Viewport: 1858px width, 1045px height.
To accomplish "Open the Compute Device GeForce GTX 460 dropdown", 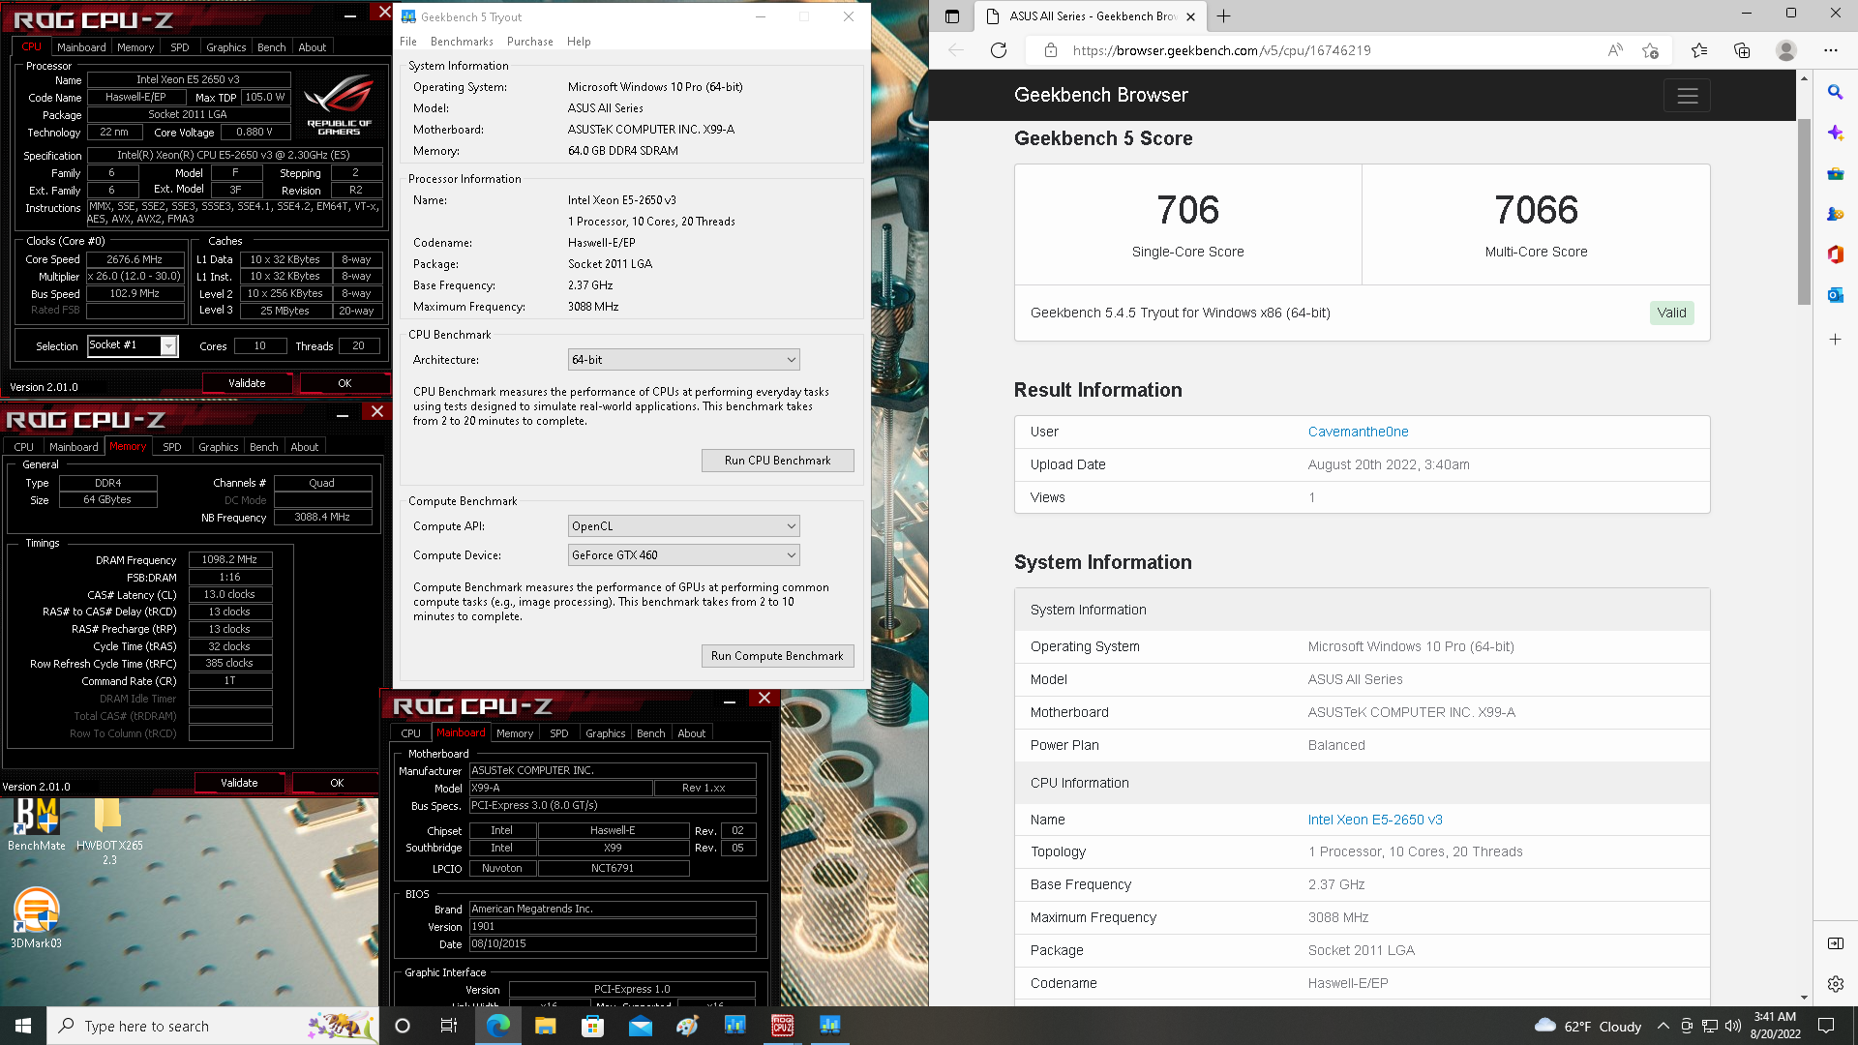I will point(683,555).
